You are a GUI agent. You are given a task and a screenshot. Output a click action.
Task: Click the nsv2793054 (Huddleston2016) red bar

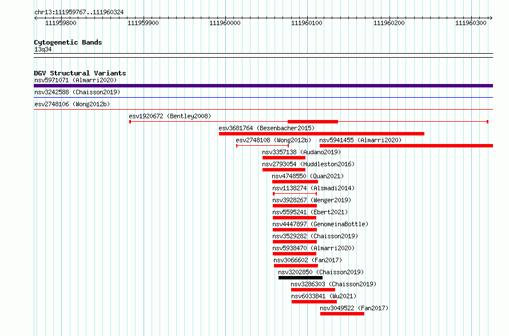pyautogui.click(x=284, y=170)
